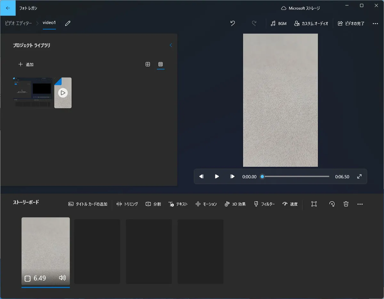Toggle fullscreen preview with expand icon
The image size is (384, 299).
(359, 176)
